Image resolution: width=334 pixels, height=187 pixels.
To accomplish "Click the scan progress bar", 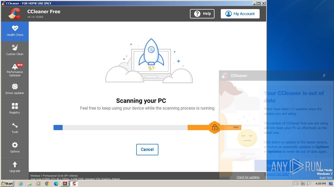I will (147, 128).
